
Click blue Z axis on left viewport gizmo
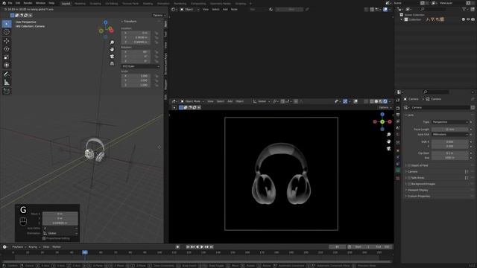click(106, 22)
